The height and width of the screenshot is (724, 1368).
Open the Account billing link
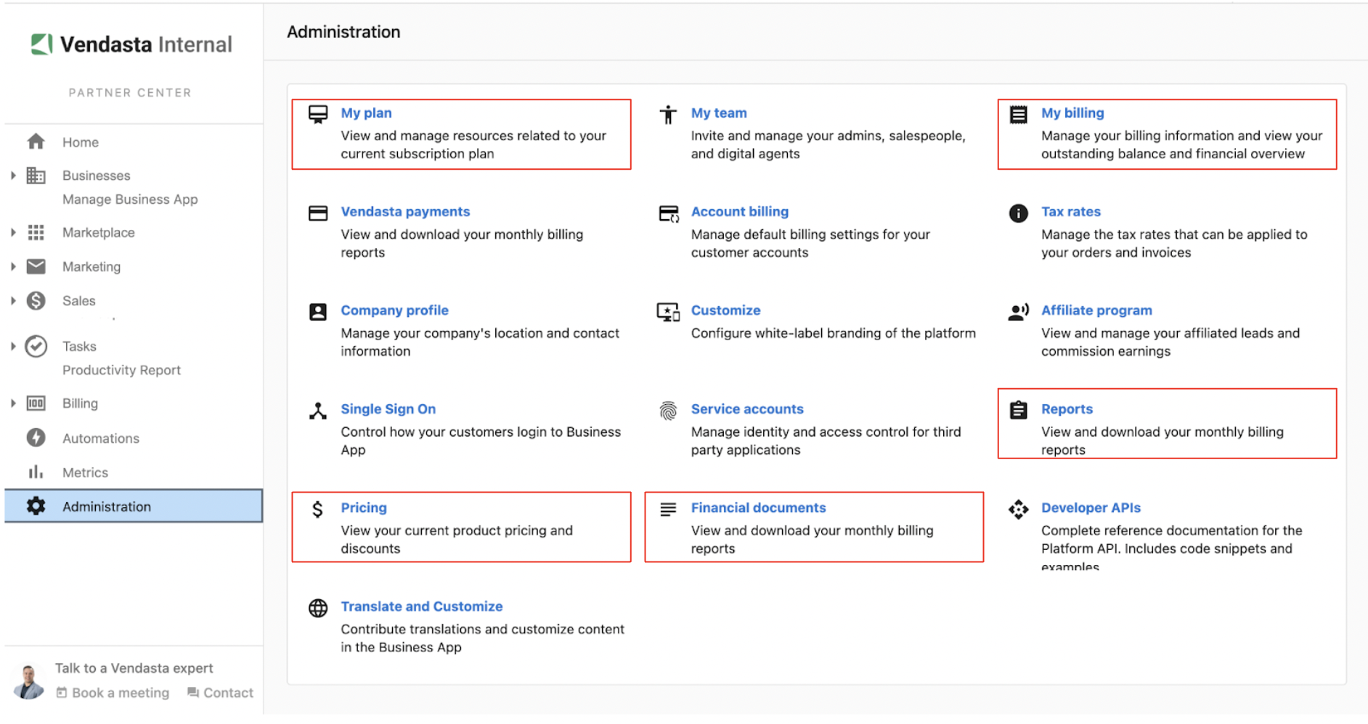[739, 212]
